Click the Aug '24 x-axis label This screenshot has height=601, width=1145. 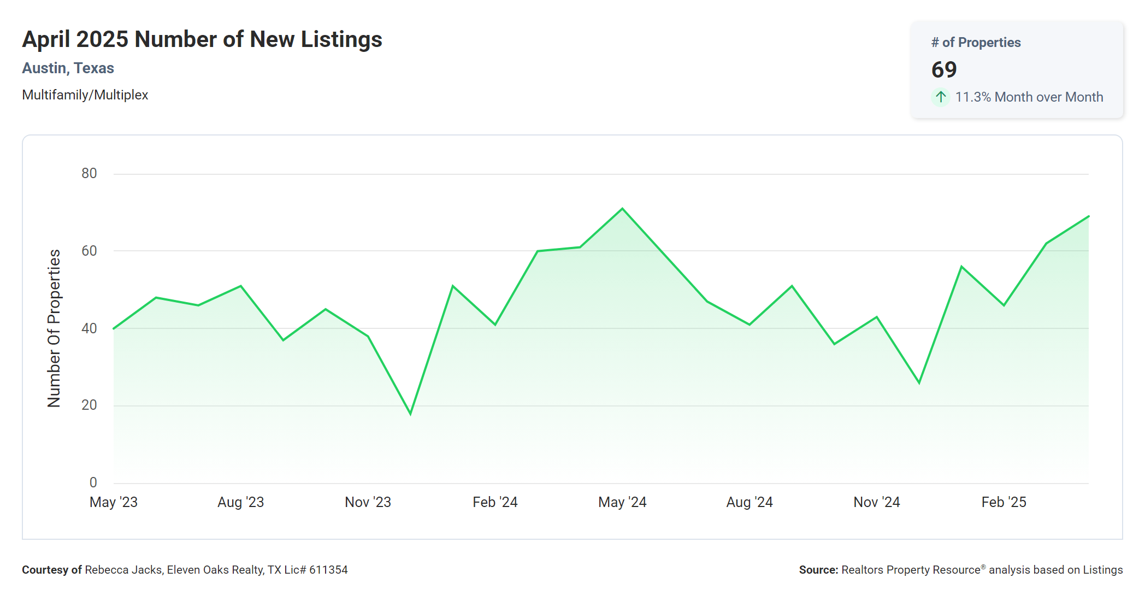(x=749, y=502)
